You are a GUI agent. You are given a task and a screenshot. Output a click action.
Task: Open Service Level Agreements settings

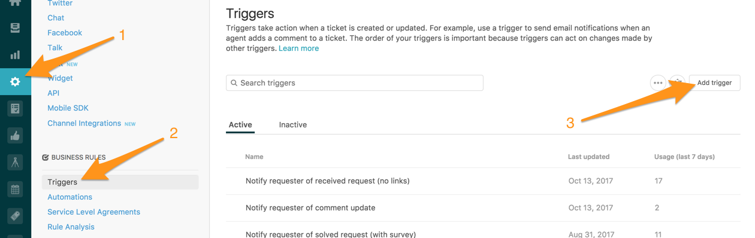[x=94, y=212]
